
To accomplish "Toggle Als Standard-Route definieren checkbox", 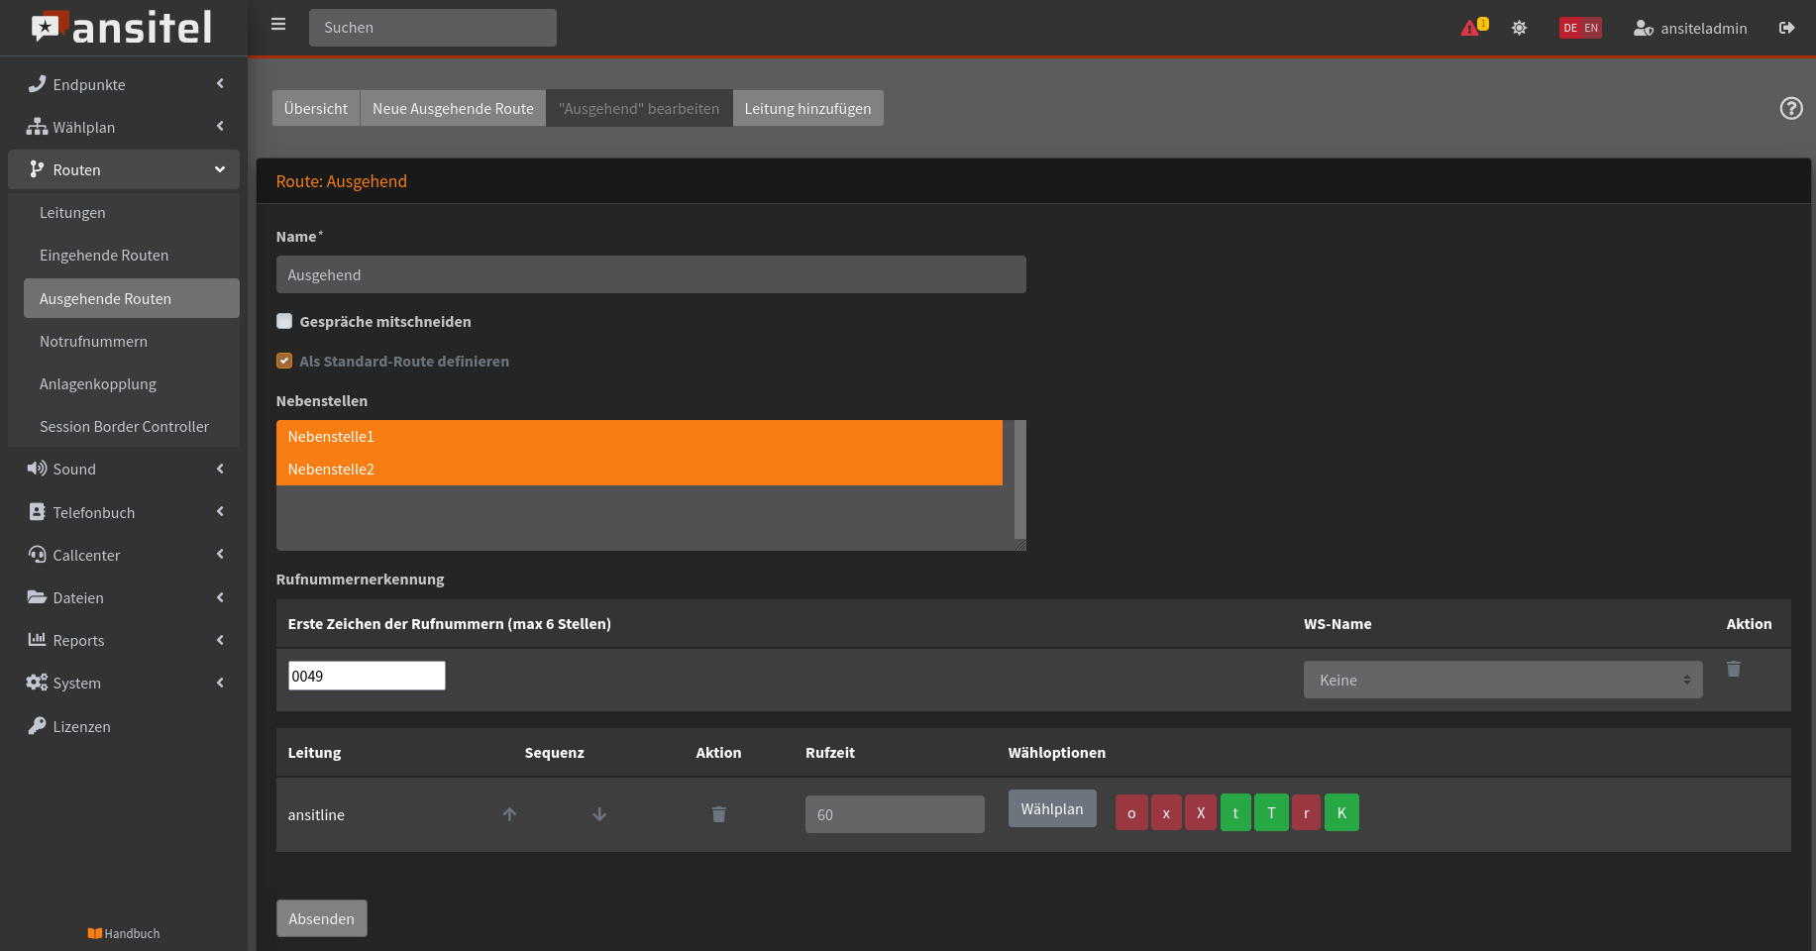I will [284, 361].
